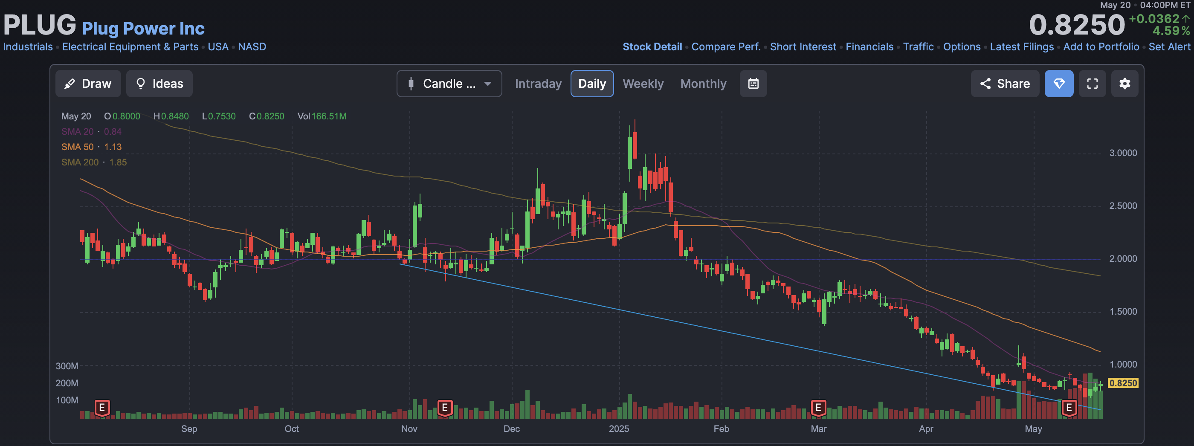The width and height of the screenshot is (1194, 446).
Task: Open Stock Detail page
Action: coord(652,47)
